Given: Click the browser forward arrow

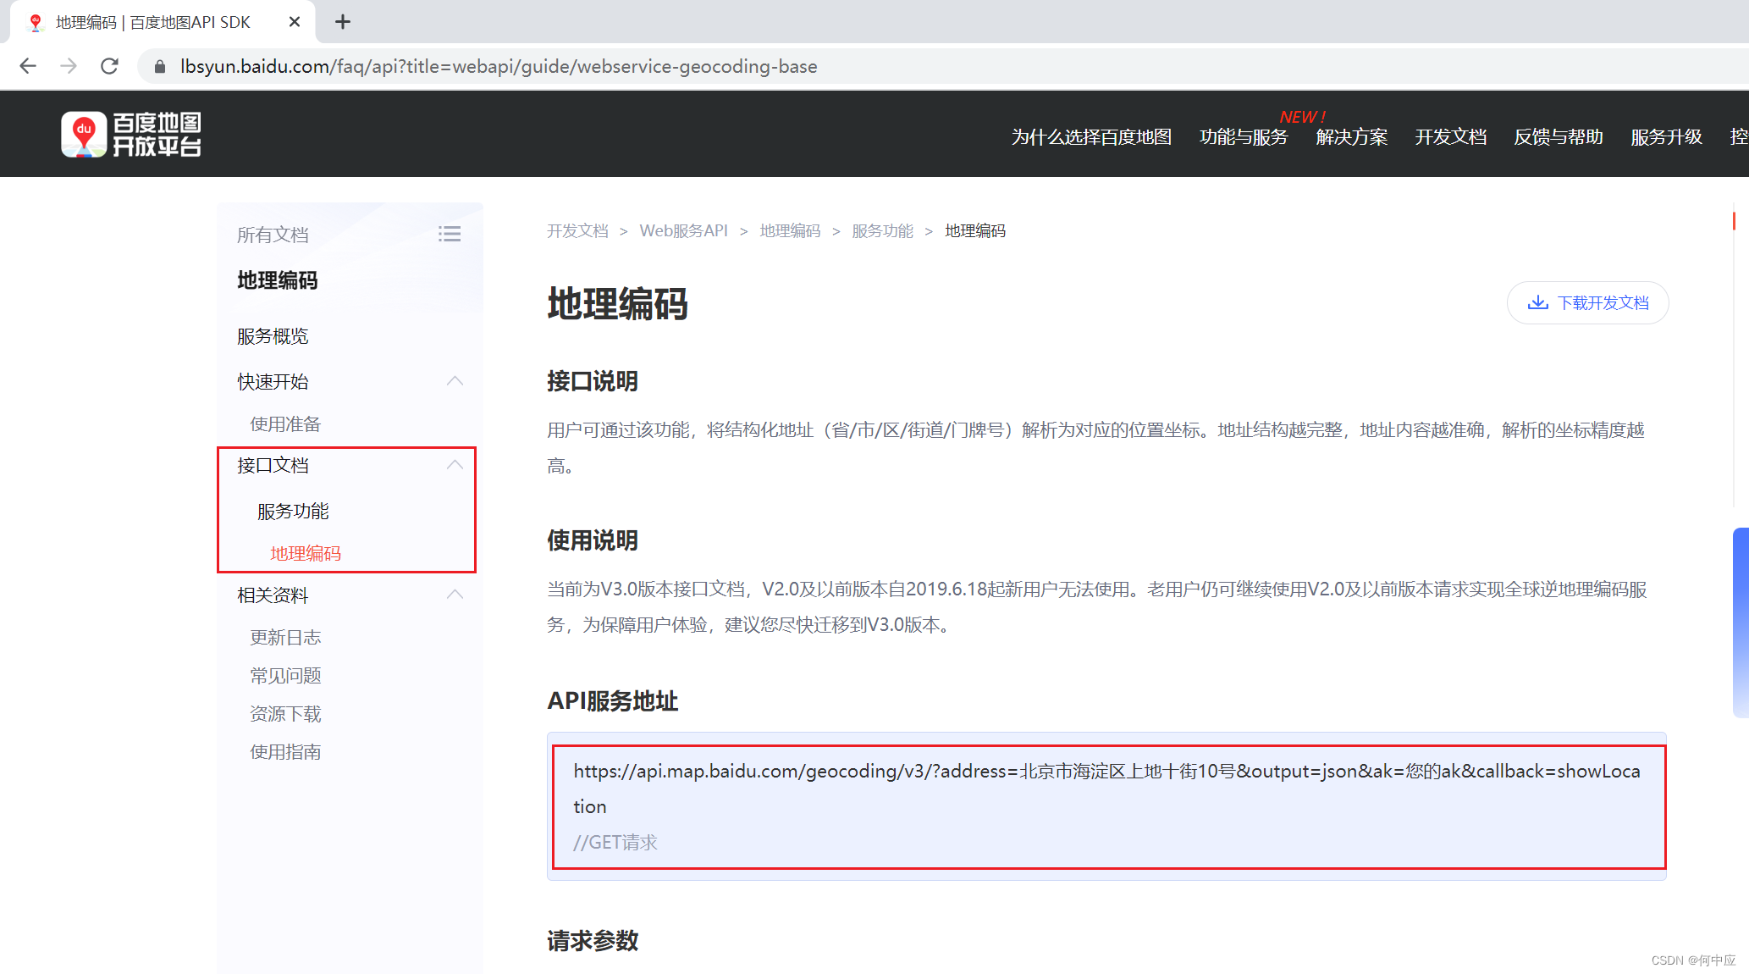Looking at the screenshot, I should [69, 66].
